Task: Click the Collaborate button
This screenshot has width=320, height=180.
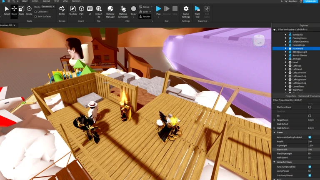Action: [310, 1]
